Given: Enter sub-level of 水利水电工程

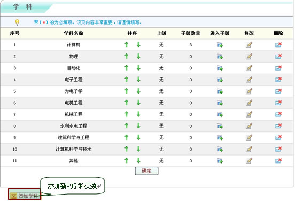Looking at the screenshot, I should (220, 126).
